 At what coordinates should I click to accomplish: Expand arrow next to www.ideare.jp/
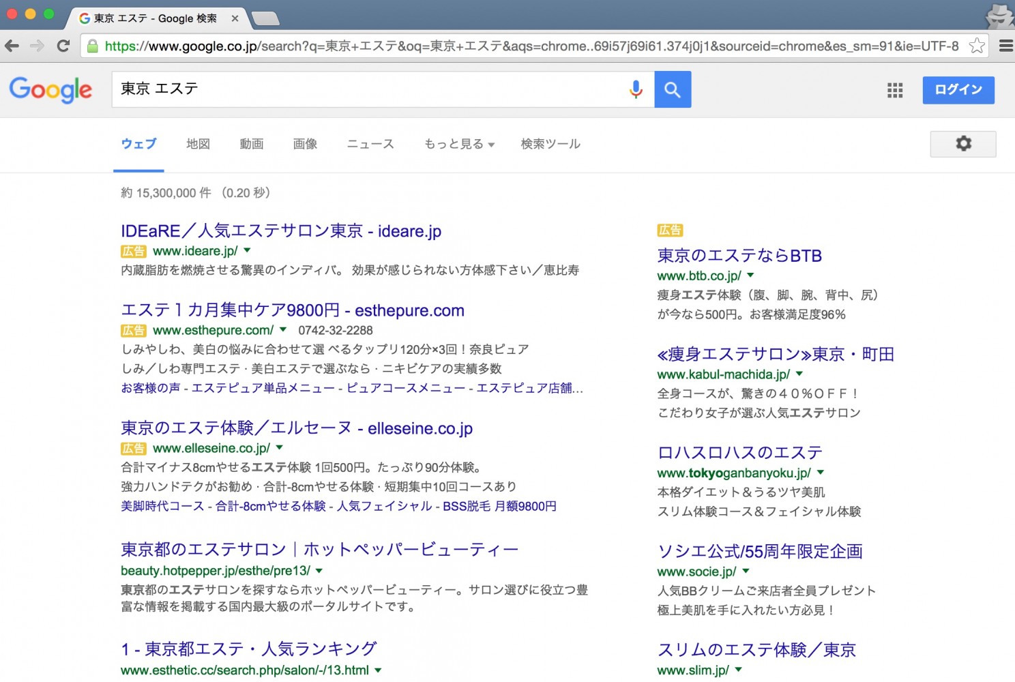coord(247,250)
